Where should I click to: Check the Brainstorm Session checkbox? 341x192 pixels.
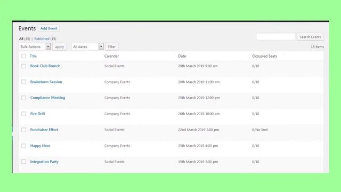tap(23, 82)
